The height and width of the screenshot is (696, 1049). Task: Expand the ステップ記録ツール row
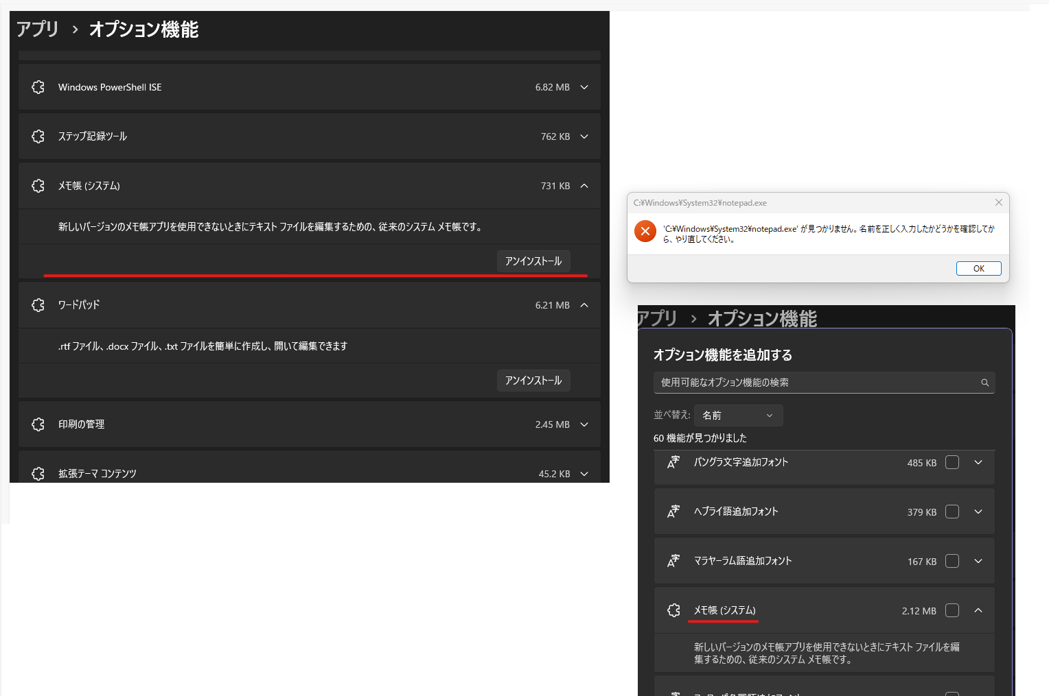(584, 136)
